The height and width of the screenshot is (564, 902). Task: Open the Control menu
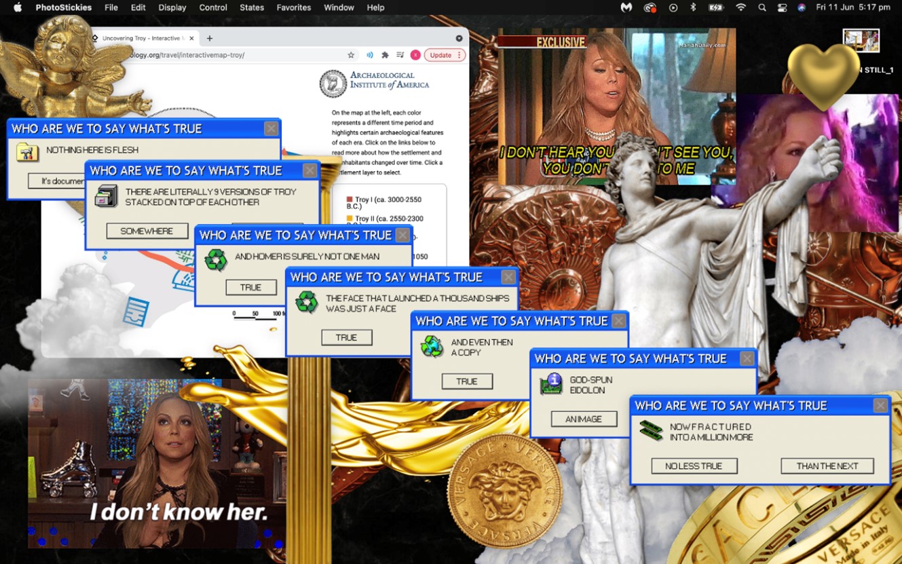[213, 7]
